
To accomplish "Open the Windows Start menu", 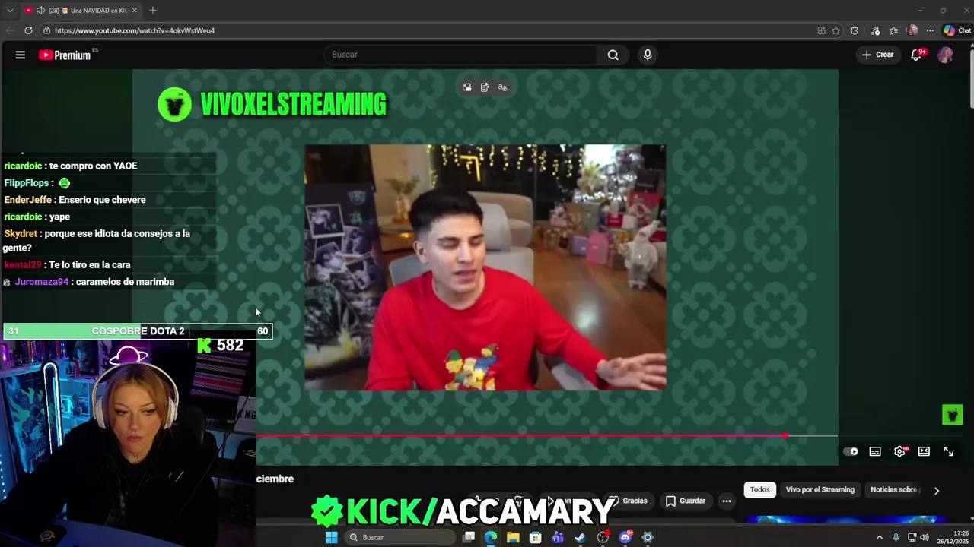I will point(331,537).
